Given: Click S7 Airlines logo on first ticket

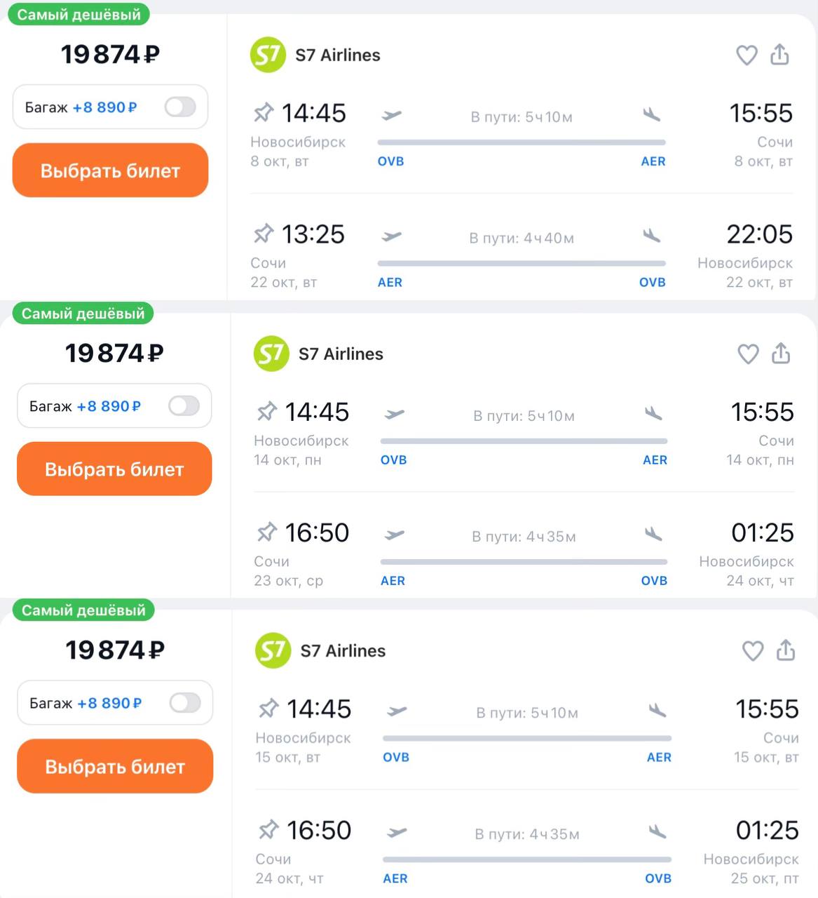Looking at the screenshot, I should [x=268, y=55].
